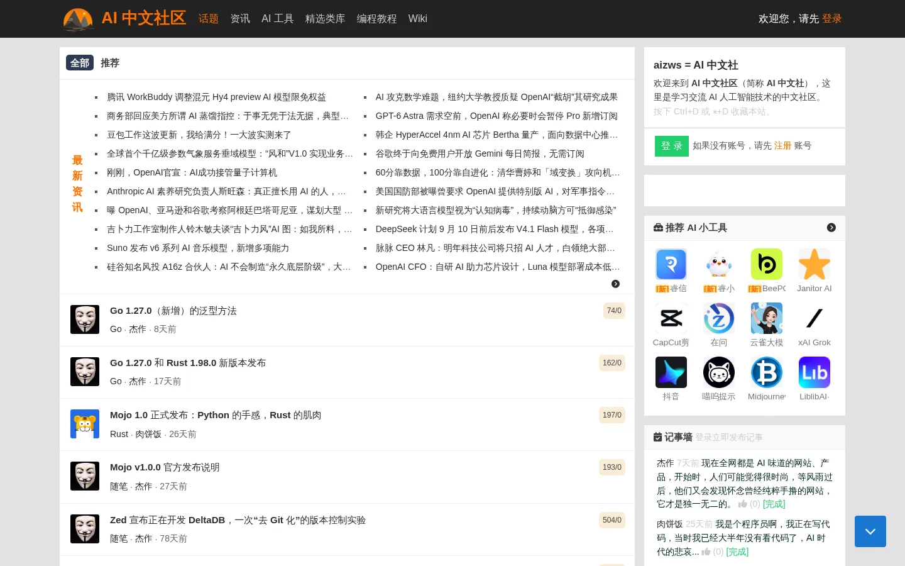Open the penguin-icon 睿小 tool
The image size is (905, 566).
[719, 264]
